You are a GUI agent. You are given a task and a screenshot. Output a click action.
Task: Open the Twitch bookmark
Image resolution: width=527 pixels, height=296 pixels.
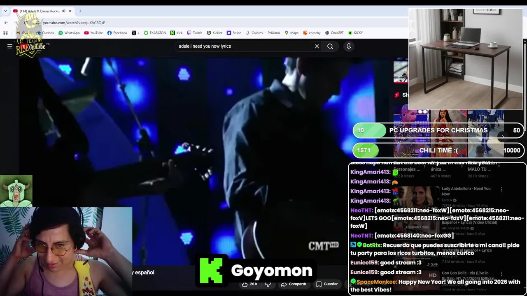tap(194, 33)
